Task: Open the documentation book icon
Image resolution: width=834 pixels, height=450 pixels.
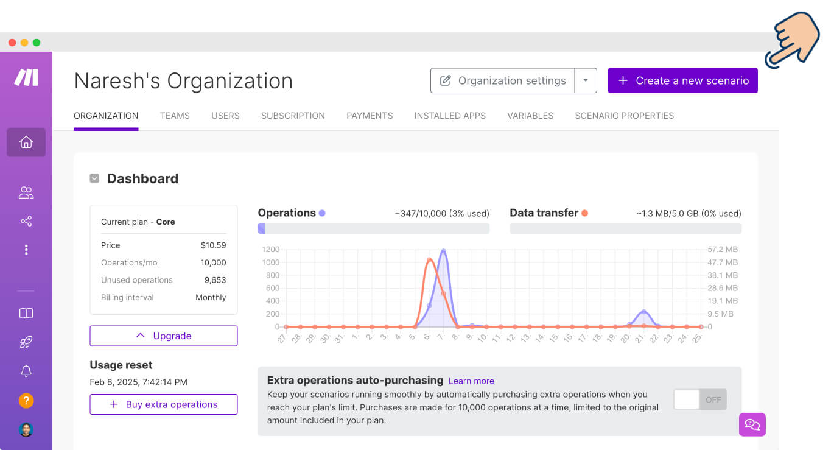Action: tap(26, 313)
